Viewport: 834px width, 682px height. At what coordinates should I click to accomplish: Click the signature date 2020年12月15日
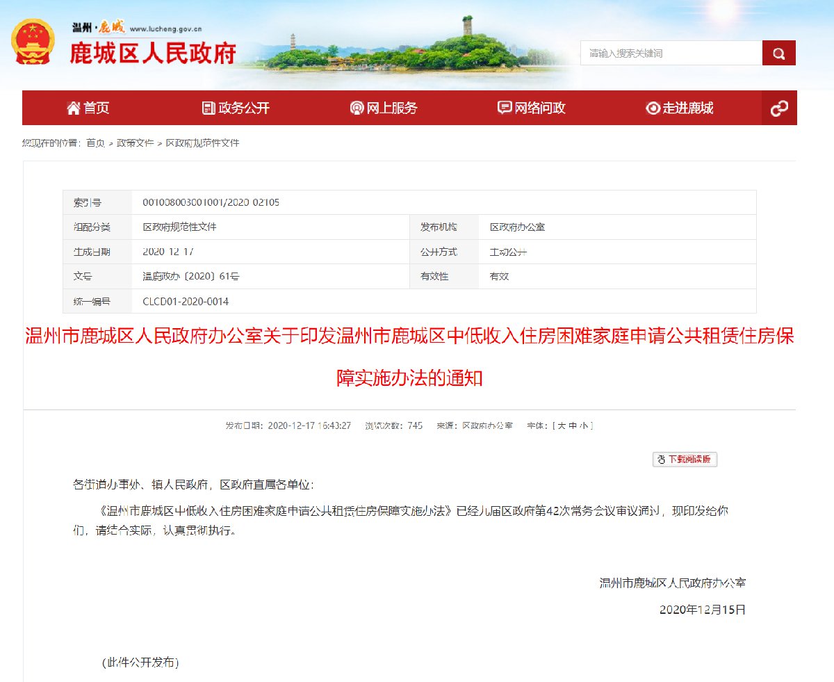click(x=702, y=610)
